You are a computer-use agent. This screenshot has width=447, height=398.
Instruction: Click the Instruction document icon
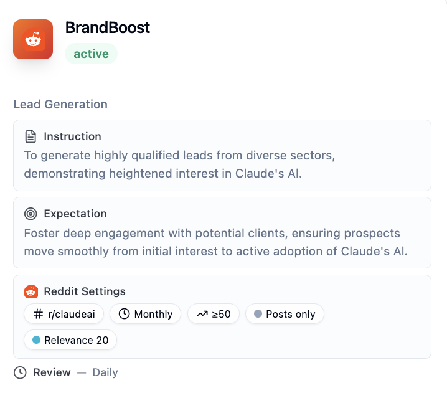tap(31, 136)
